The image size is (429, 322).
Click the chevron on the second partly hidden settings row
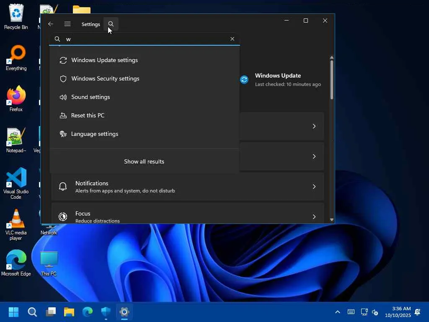click(x=314, y=156)
